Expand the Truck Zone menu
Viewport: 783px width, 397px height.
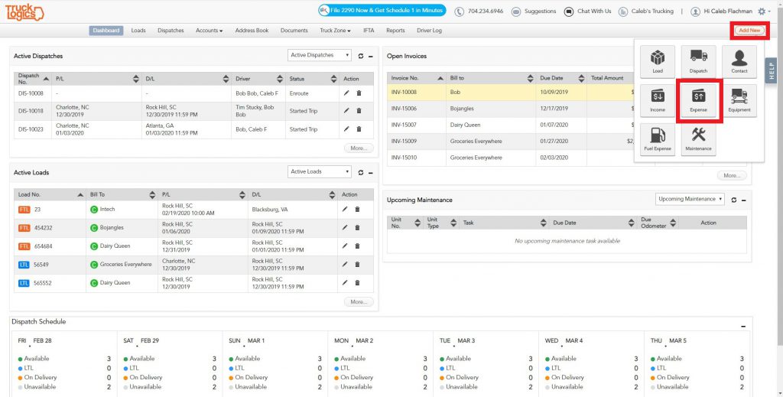335,31
